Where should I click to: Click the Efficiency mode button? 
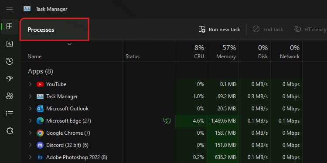pyautogui.click(x=310, y=30)
